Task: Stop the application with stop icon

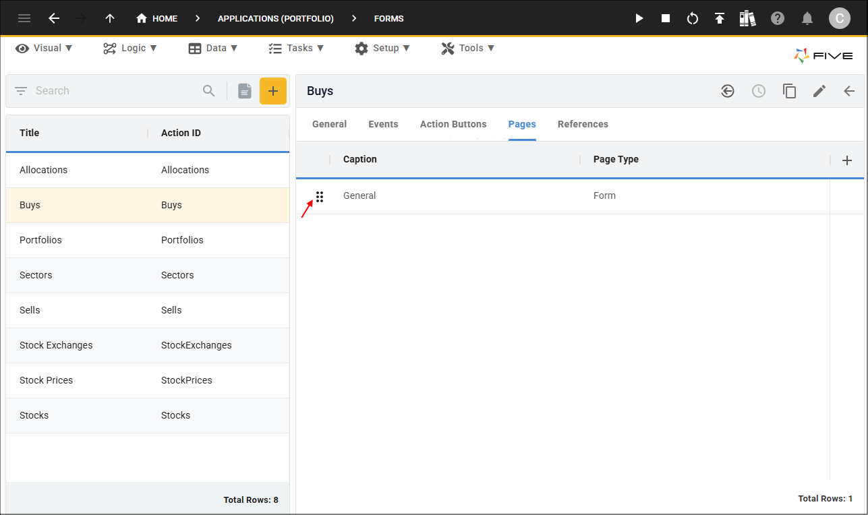Action: pyautogui.click(x=666, y=18)
